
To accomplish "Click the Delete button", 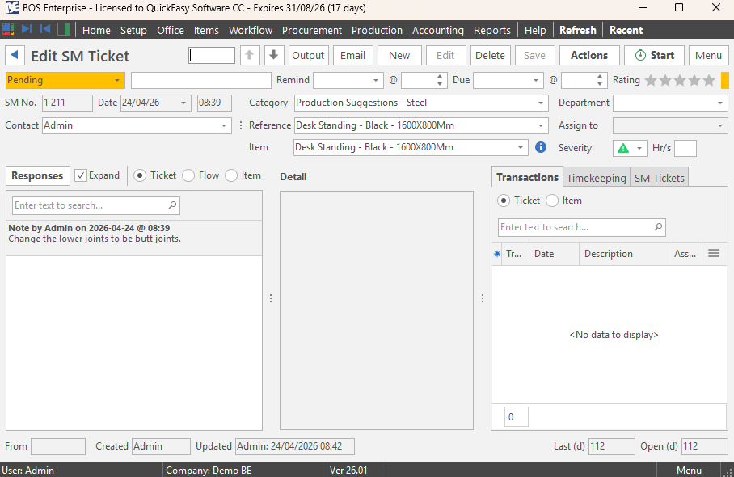I will point(490,55).
